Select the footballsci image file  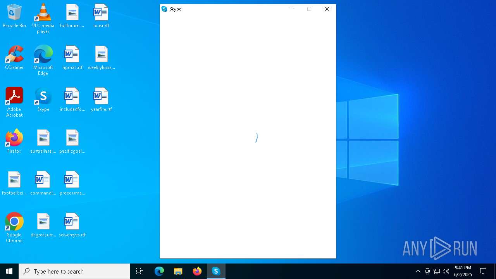(14, 184)
